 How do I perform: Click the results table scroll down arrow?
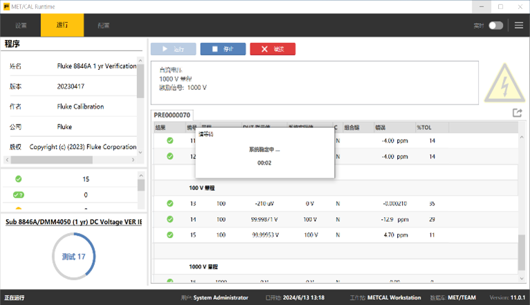pyautogui.click(x=522, y=279)
